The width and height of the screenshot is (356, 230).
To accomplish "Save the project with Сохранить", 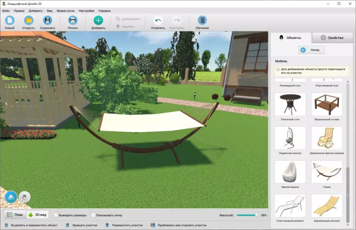I will [x=48, y=23].
